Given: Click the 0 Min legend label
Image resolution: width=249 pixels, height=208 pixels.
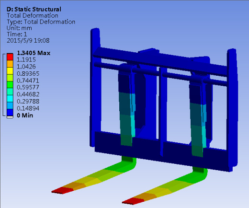Looking at the screenshot, I should click(x=25, y=116).
